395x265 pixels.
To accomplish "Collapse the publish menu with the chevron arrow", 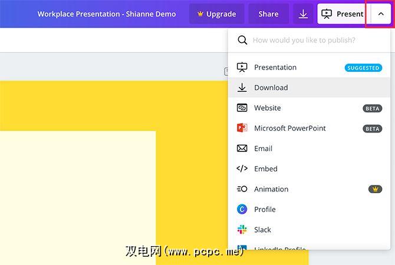I will pos(381,14).
